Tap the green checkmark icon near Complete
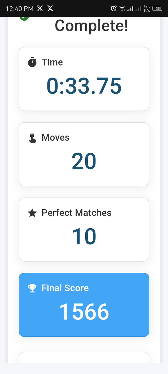168x374 pixels. 24,18
